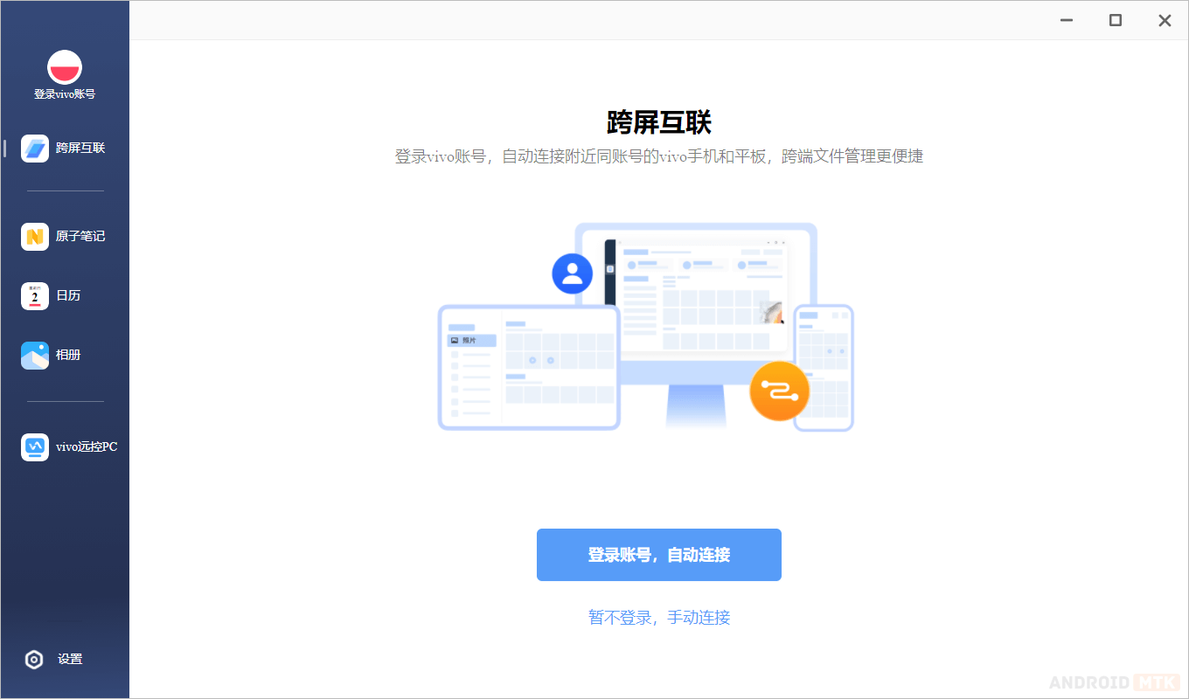This screenshot has height=699, width=1189.
Task: Open the 日历 calendar icon
Action: point(35,296)
